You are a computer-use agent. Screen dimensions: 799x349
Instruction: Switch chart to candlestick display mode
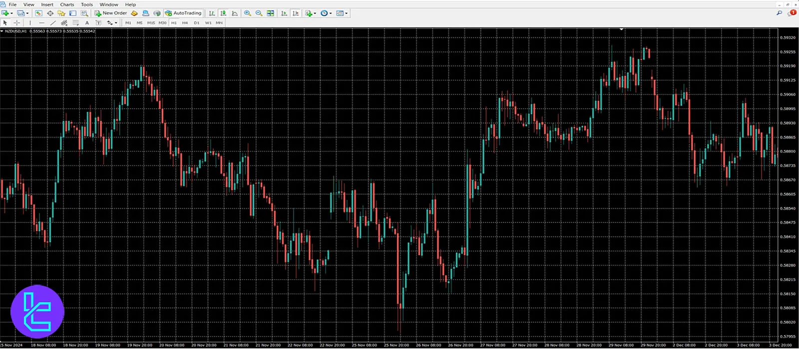[223, 13]
